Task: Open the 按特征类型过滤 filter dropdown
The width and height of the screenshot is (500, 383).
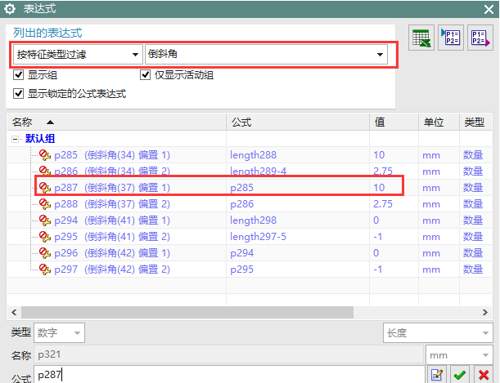Action: coord(77,55)
